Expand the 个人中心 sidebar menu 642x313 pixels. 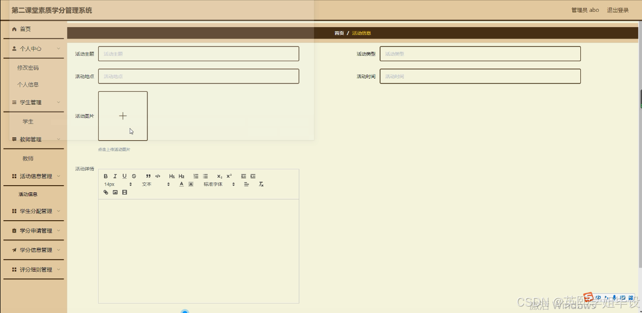(x=34, y=49)
